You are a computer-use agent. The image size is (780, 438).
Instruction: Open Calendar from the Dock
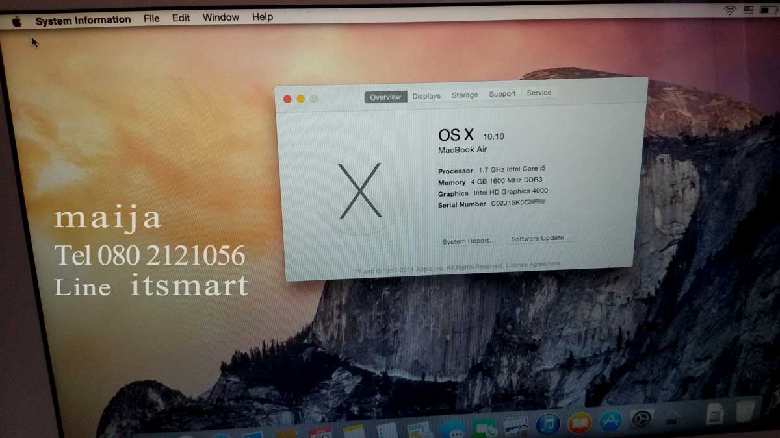320,432
